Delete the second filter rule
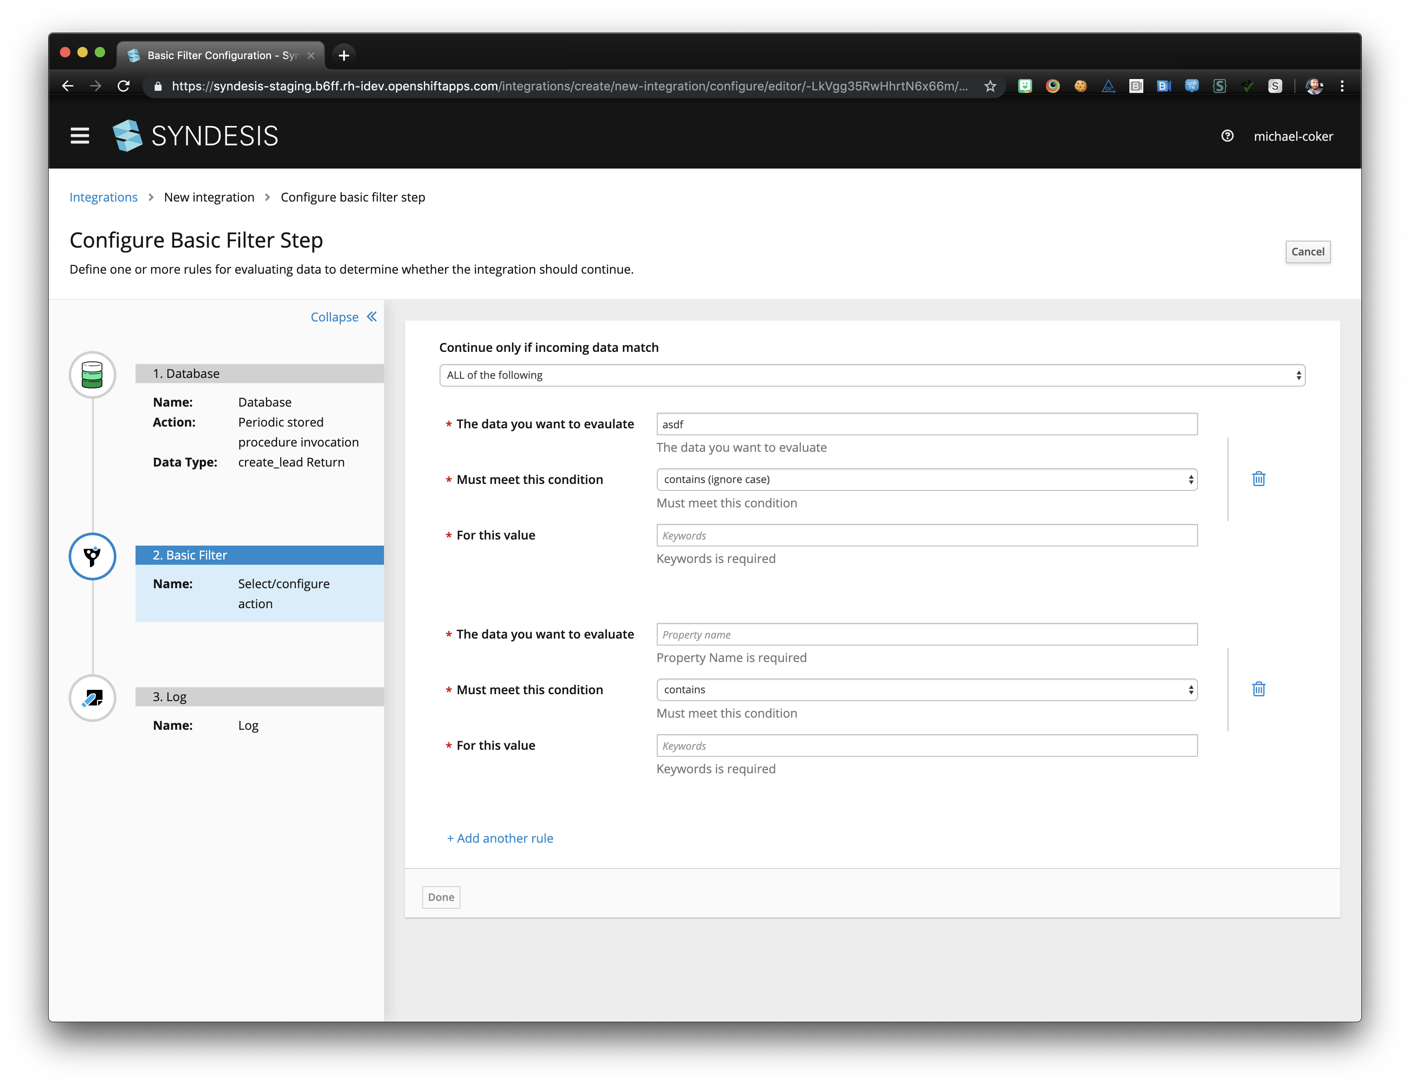Image resolution: width=1410 pixels, height=1086 pixels. (1258, 689)
